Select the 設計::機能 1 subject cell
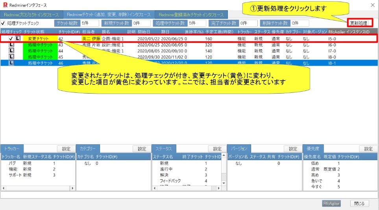The height and width of the screenshot is (210, 379). [x=113, y=45]
